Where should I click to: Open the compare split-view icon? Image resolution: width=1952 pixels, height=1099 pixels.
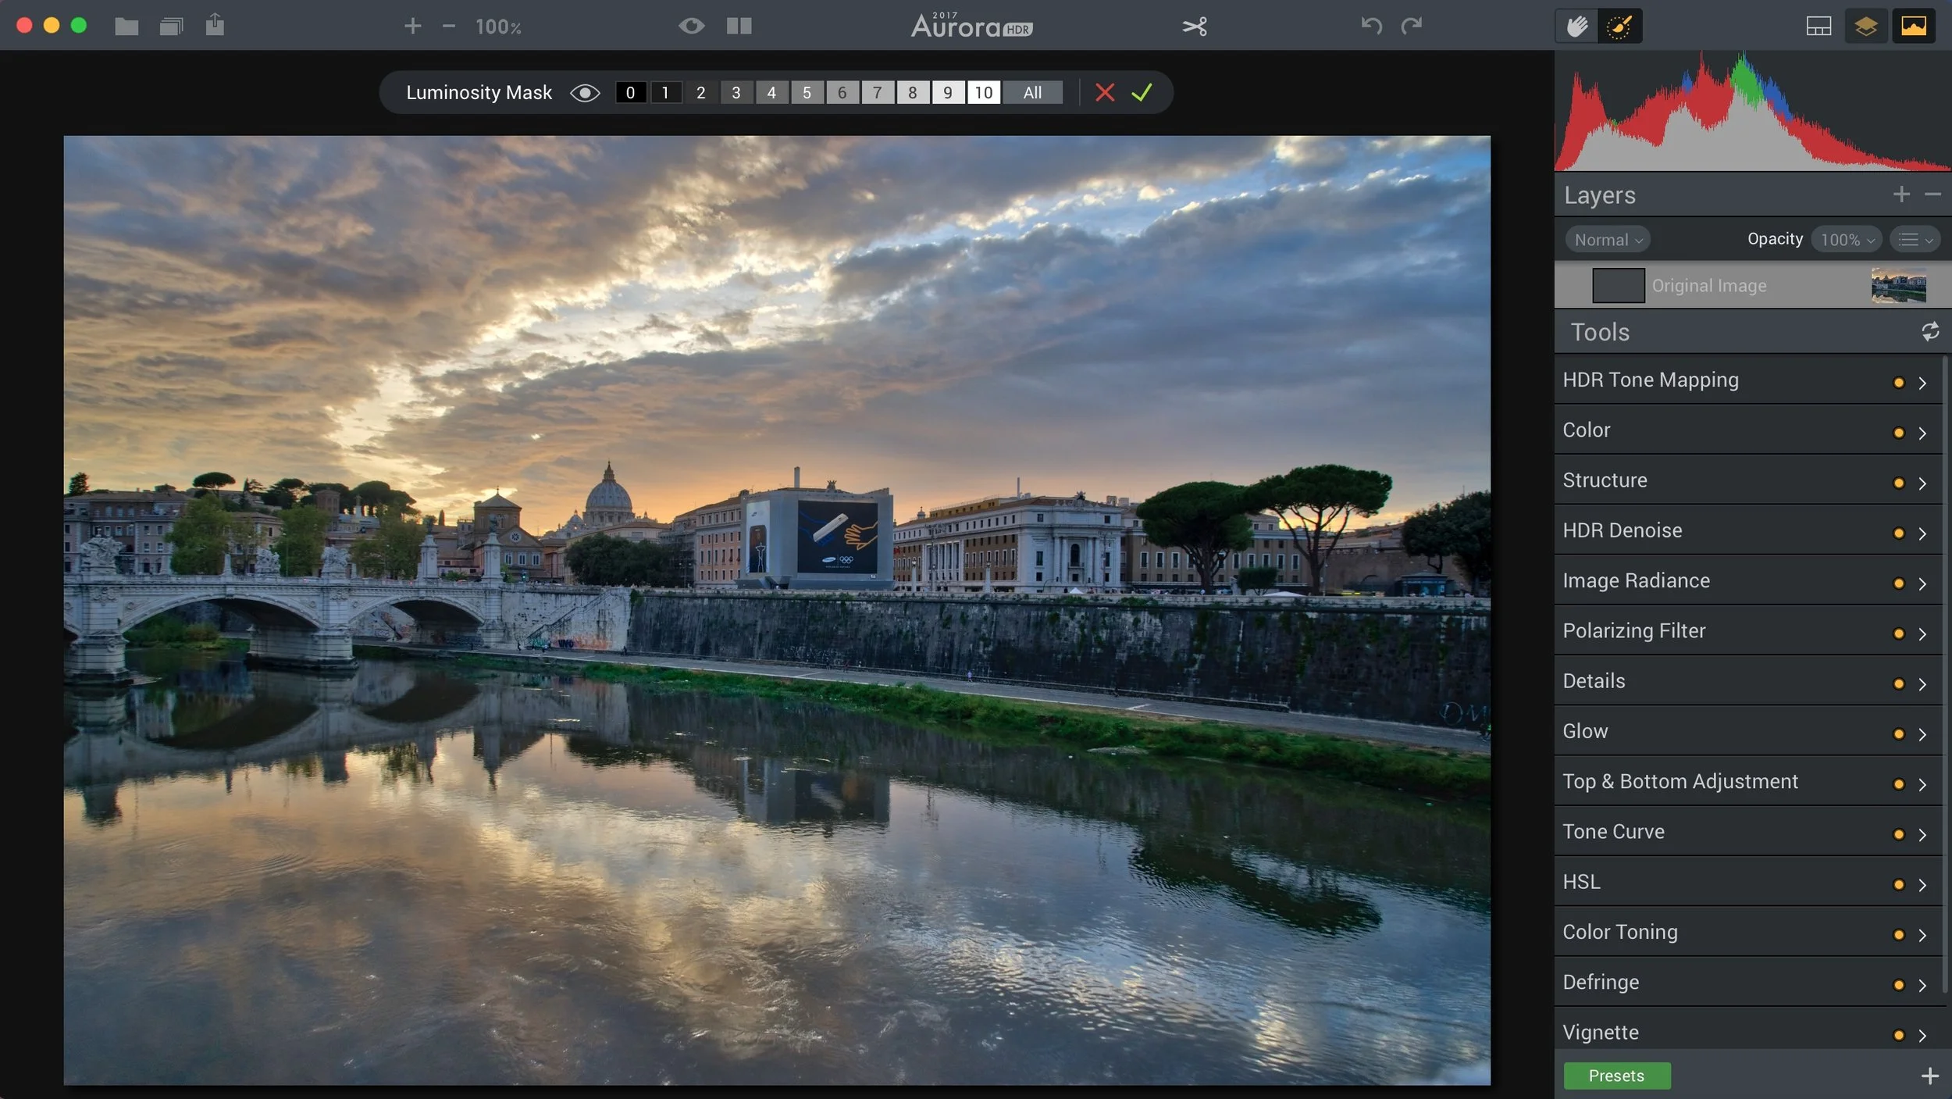tap(739, 27)
